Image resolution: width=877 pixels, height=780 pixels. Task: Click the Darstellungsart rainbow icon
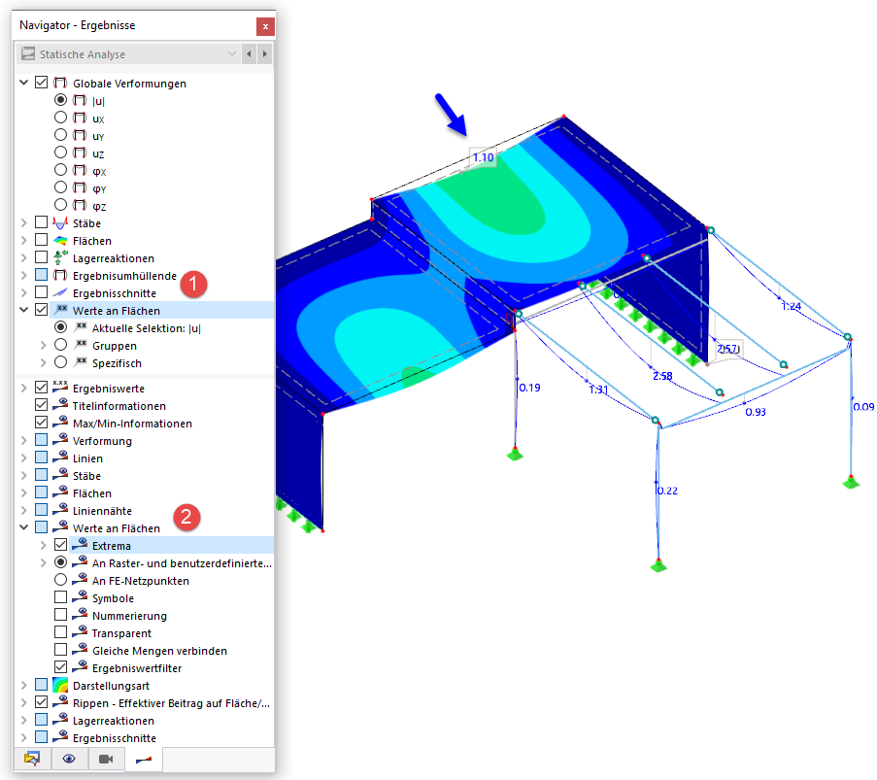[x=60, y=685]
